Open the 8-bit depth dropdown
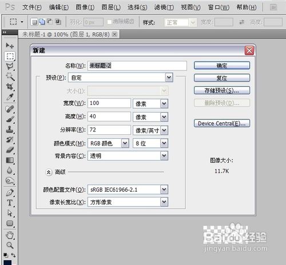Screen dimensions: 286x265 tap(150, 143)
